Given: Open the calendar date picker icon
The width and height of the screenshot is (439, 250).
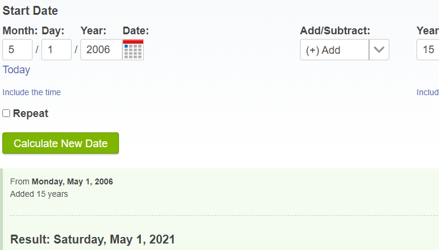Looking at the screenshot, I should (133, 50).
